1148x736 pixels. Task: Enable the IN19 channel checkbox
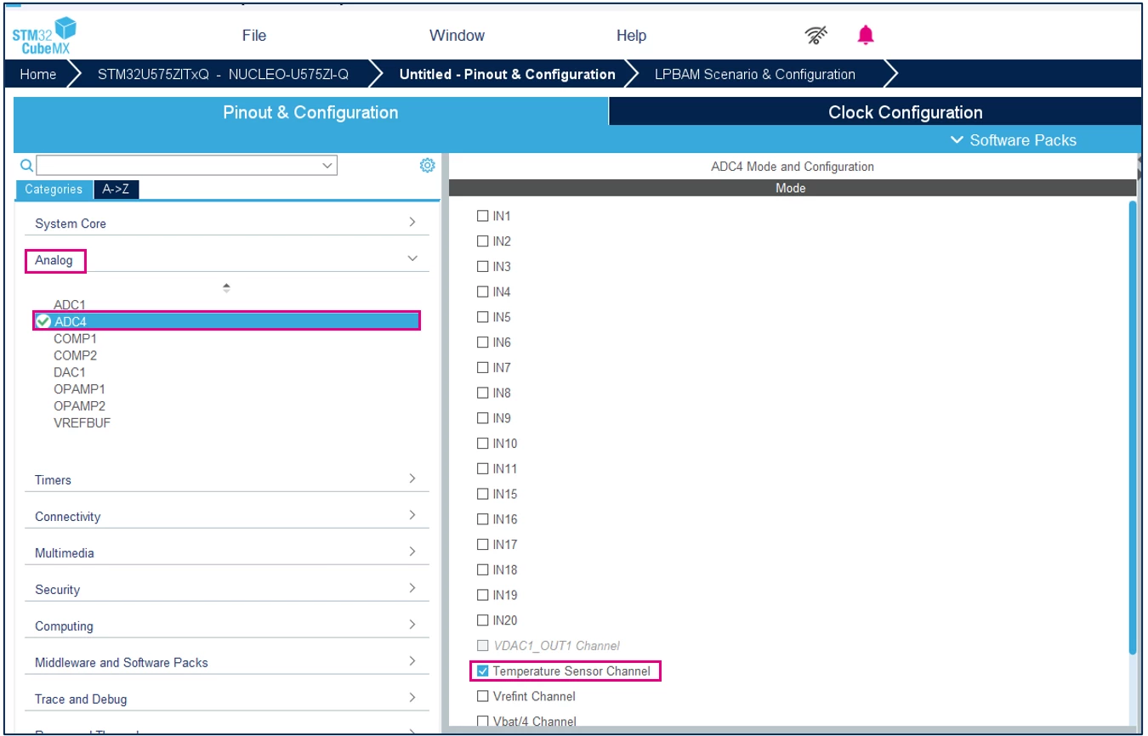tap(483, 595)
